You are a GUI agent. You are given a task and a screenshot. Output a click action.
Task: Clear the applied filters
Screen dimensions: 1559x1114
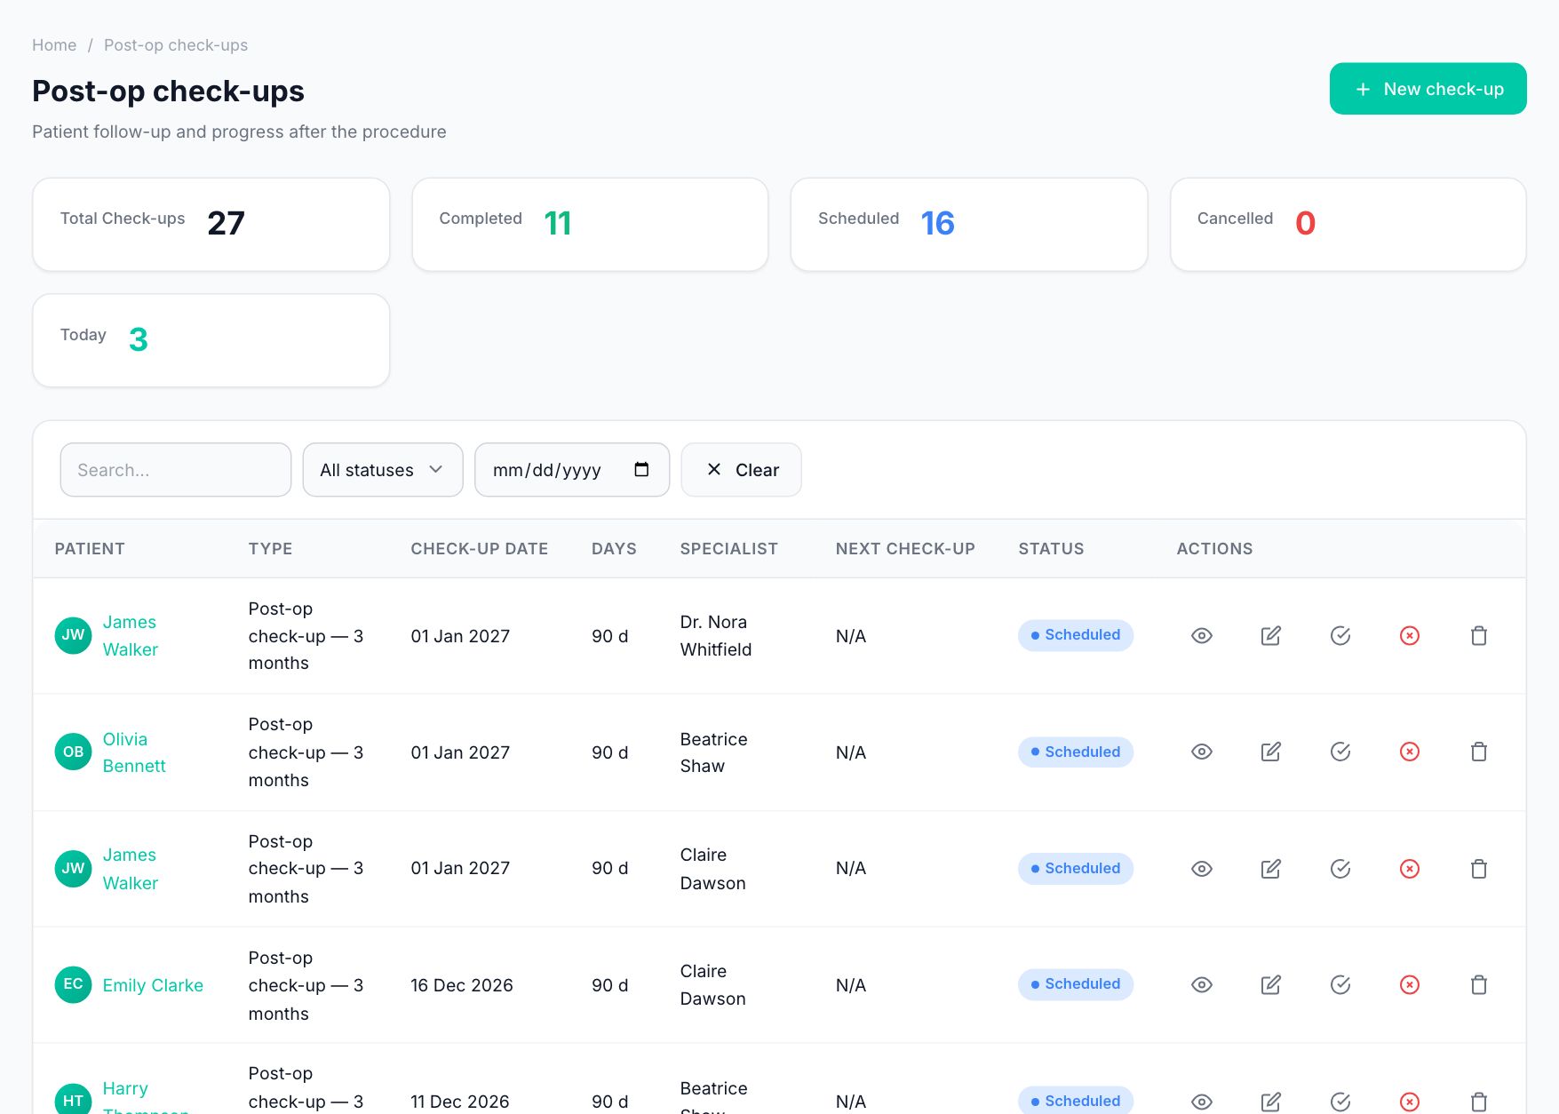click(x=741, y=470)
